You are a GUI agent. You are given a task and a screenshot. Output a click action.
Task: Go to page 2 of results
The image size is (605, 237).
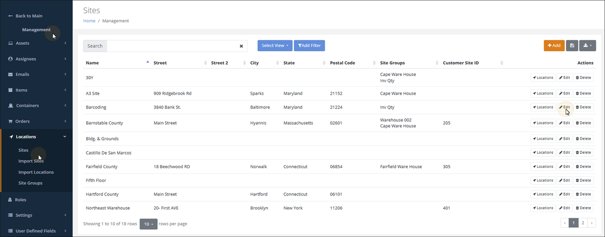[x=583, y=223]
